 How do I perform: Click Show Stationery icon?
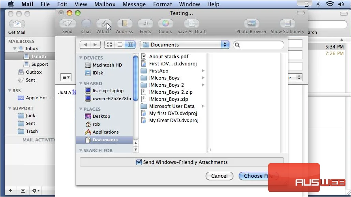[287, 24]
